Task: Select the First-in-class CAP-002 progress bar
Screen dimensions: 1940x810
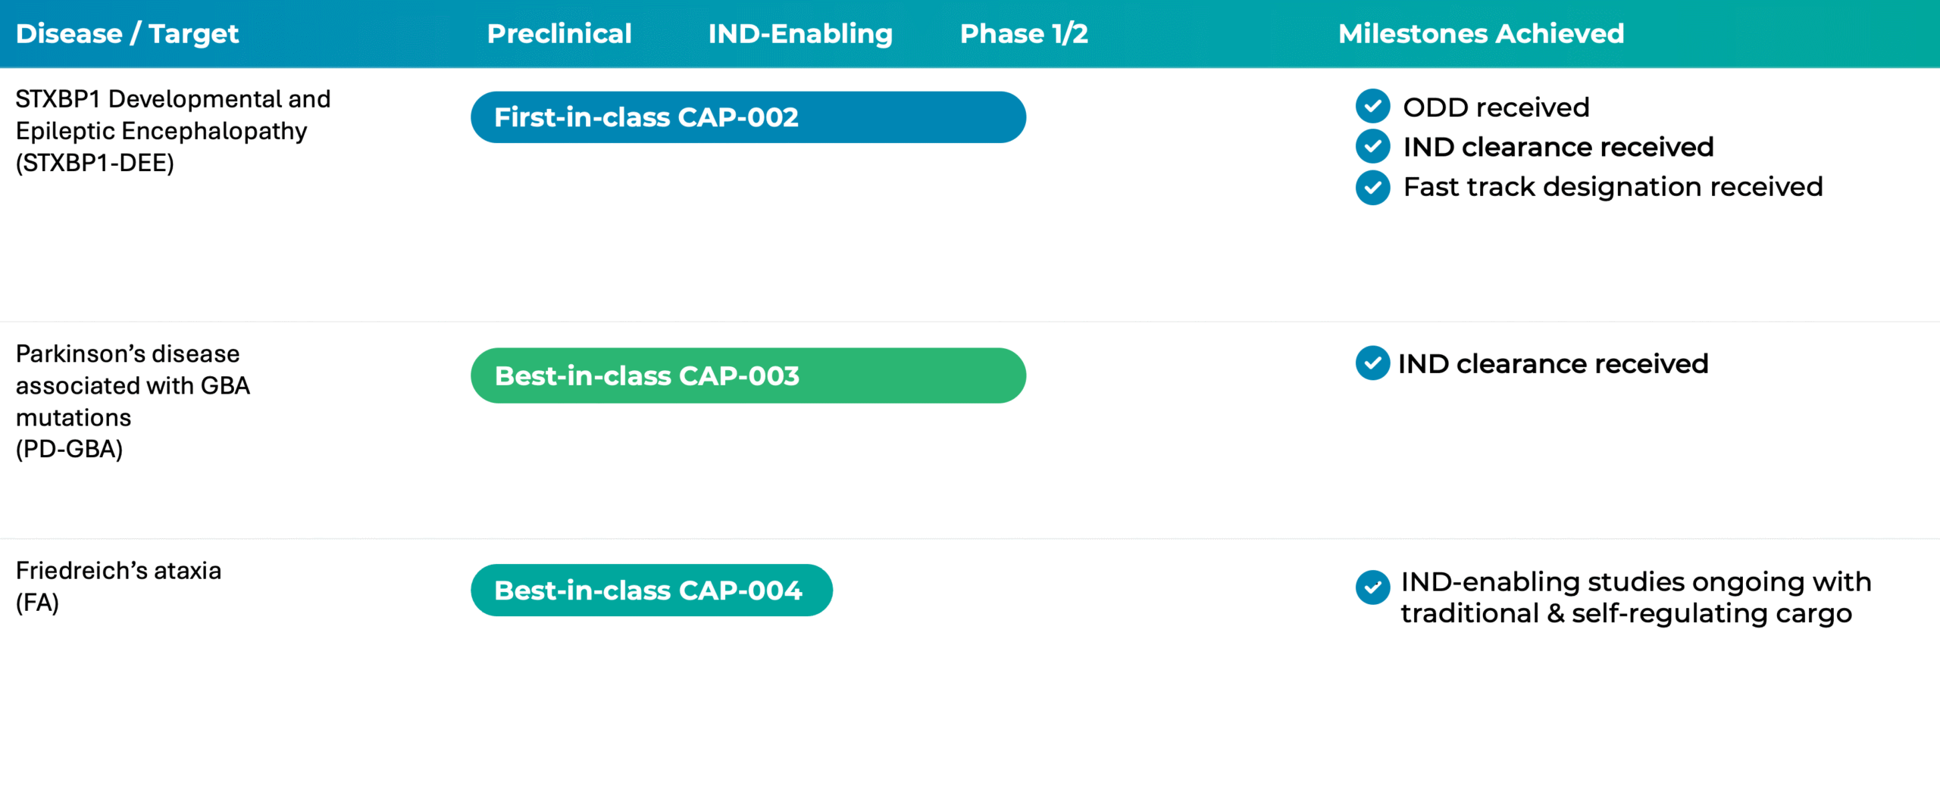Action: 748,117
